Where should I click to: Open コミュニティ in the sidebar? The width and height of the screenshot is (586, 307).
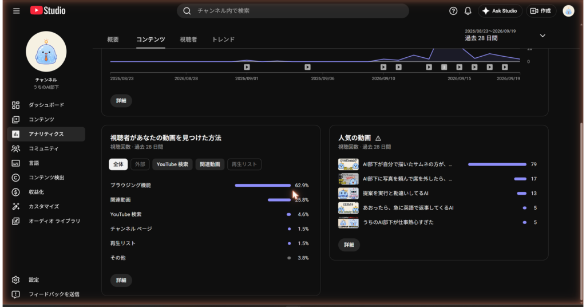[46, 148]
